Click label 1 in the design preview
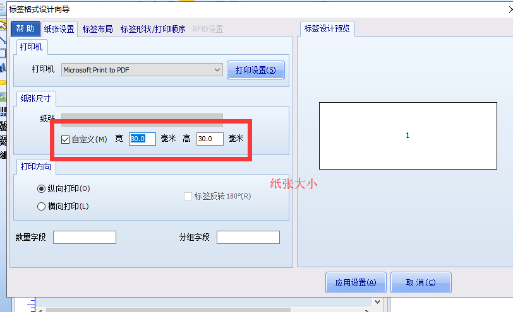This screenshot has height=312, width=513. (407, 136)
